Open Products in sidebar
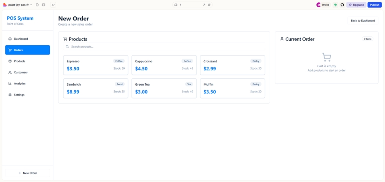This screenshot has height=182, width=385. 28,61
